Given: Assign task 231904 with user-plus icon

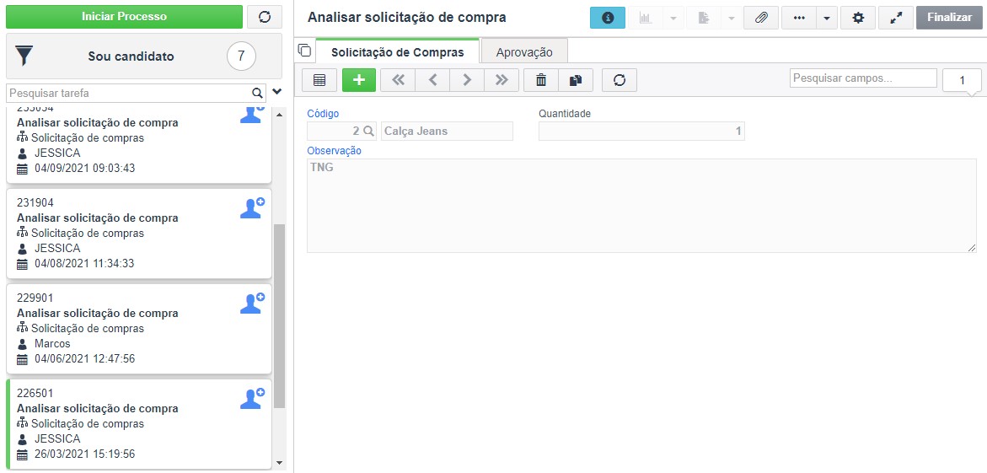Looking at the screenshot, I should coord(252,208).
